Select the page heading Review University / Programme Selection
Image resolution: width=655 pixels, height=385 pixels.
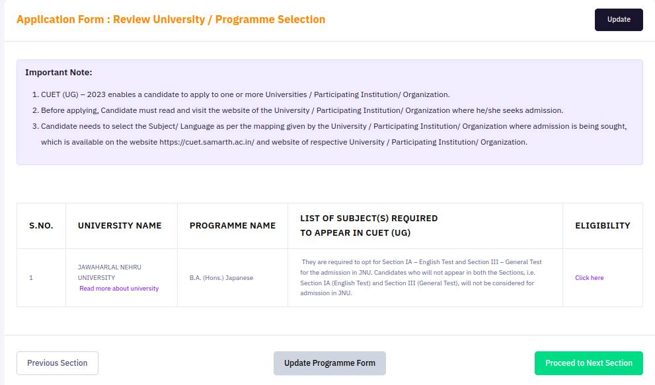tap(171, 19)
